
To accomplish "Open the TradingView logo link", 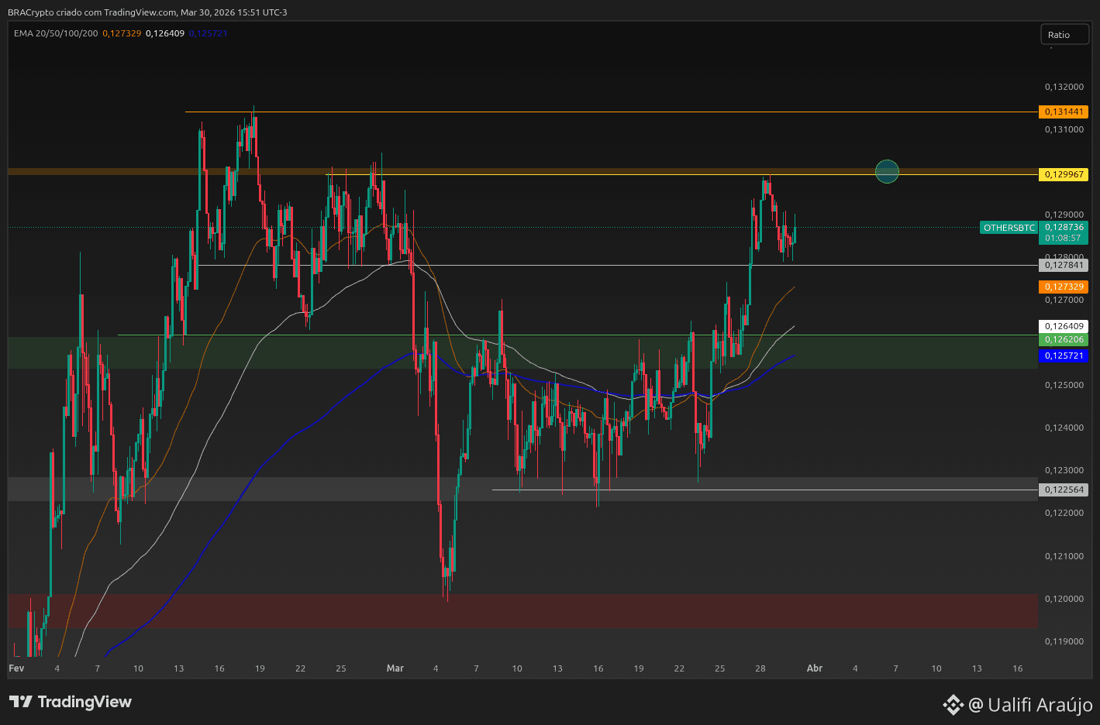I will point(71,702).
